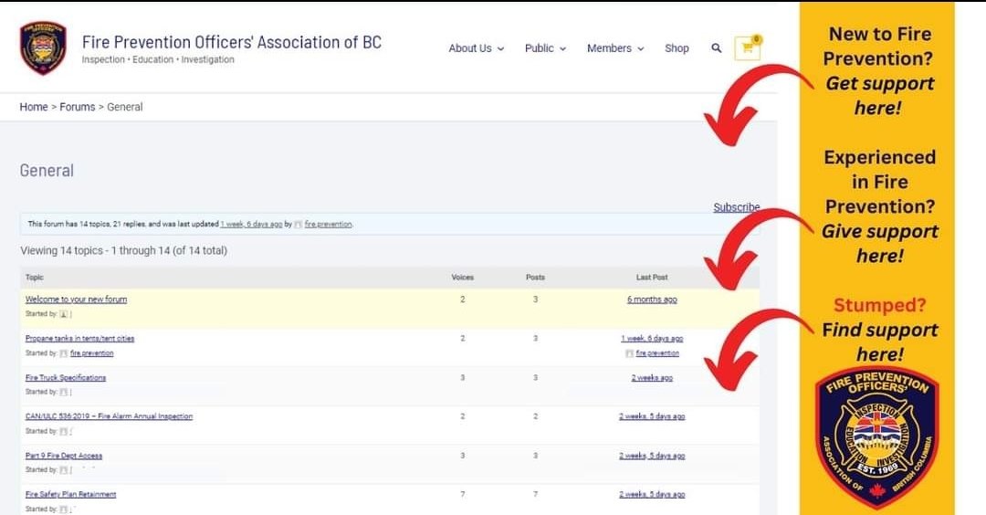Screen dimensions: 986x515
Task: Expand the Members dropdown chevron
Action: [x=641, y=48]
